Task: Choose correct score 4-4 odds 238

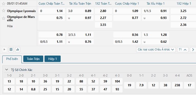Action: (x=177, y=85)
